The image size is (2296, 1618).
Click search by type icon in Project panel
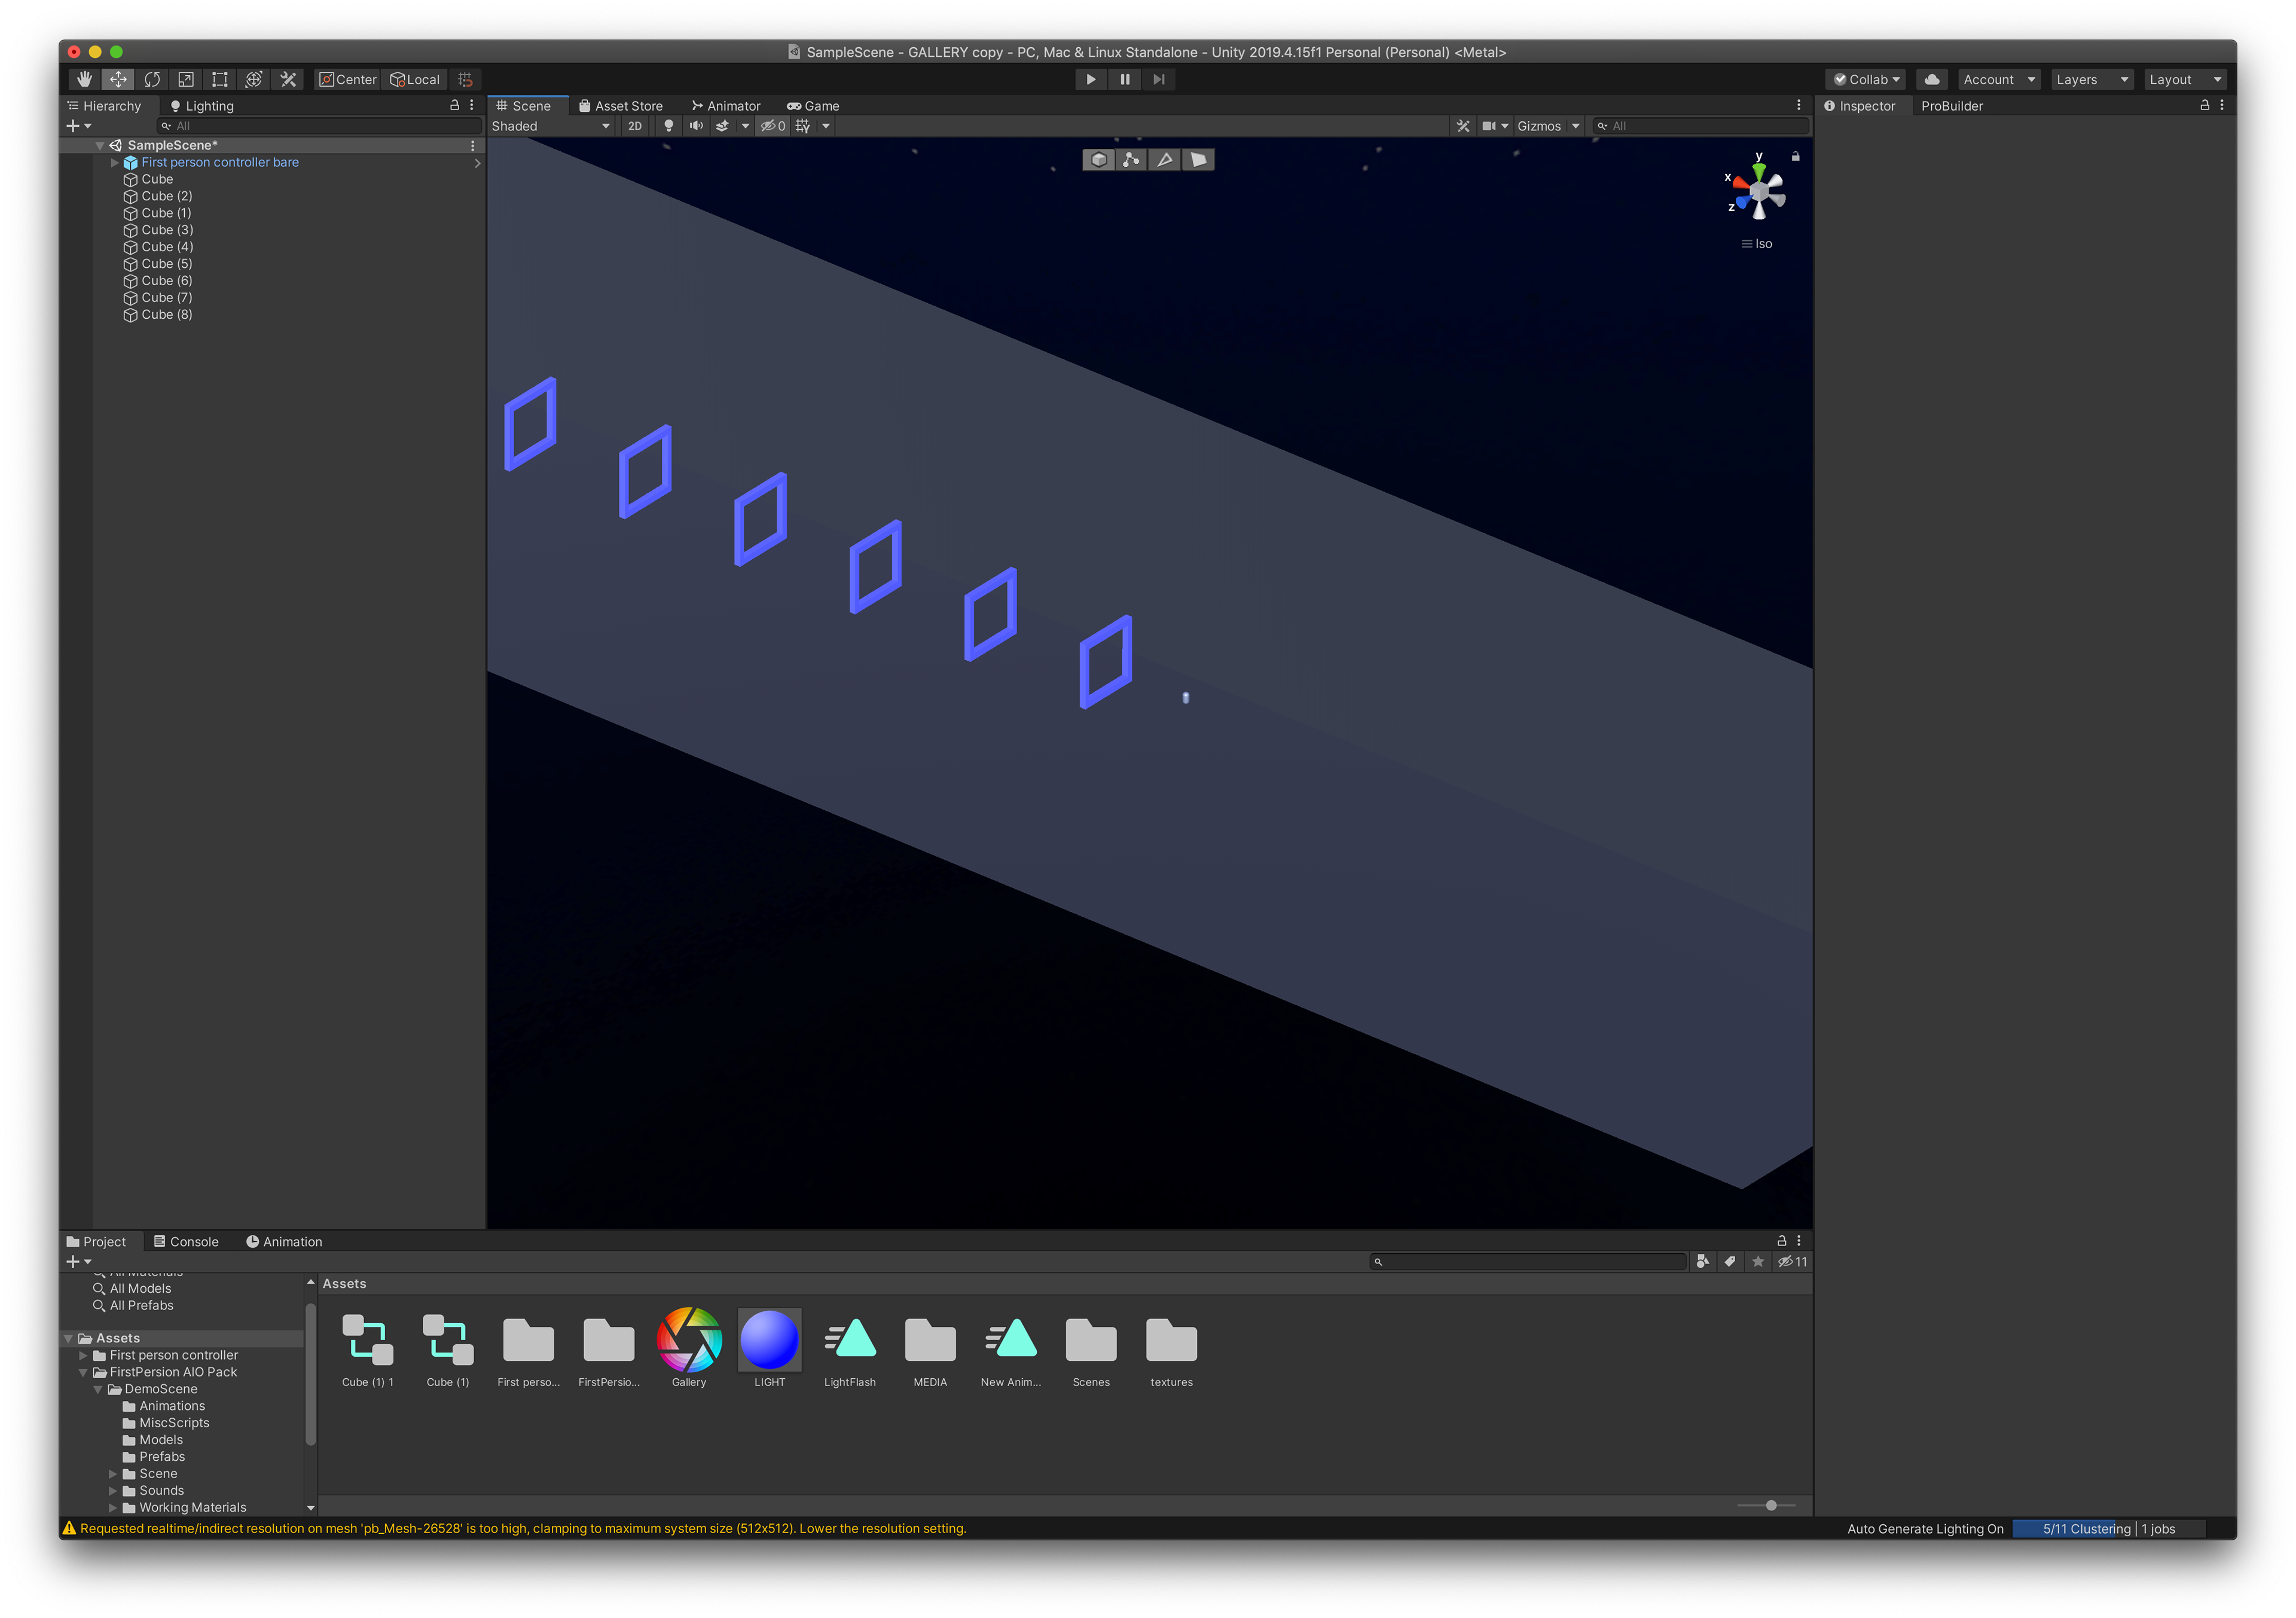[1703, 1261]
